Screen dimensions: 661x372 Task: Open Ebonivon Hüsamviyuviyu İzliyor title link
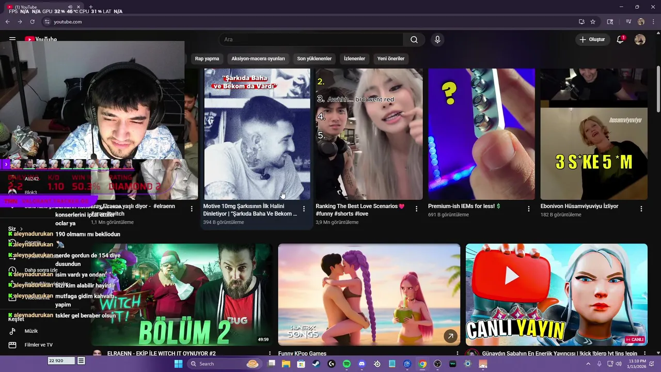[579, 206]
